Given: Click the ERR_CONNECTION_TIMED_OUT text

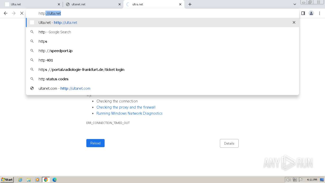Looking at the screenshot, I should tap(108, 123).
